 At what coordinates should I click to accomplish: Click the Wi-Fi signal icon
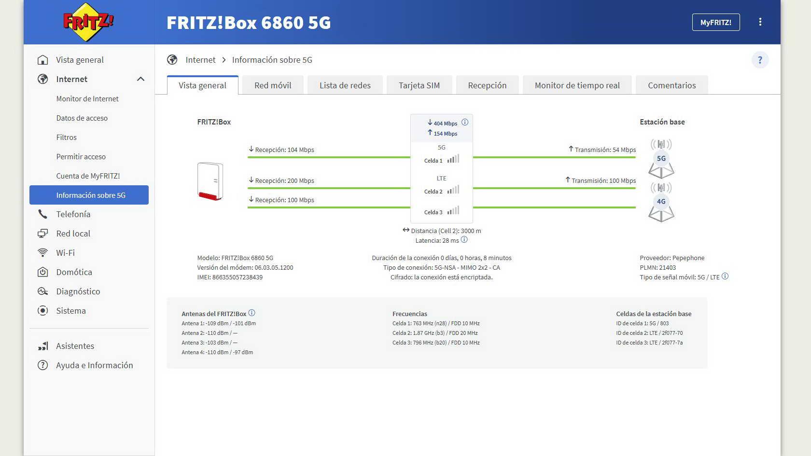(x=43, y=253)
